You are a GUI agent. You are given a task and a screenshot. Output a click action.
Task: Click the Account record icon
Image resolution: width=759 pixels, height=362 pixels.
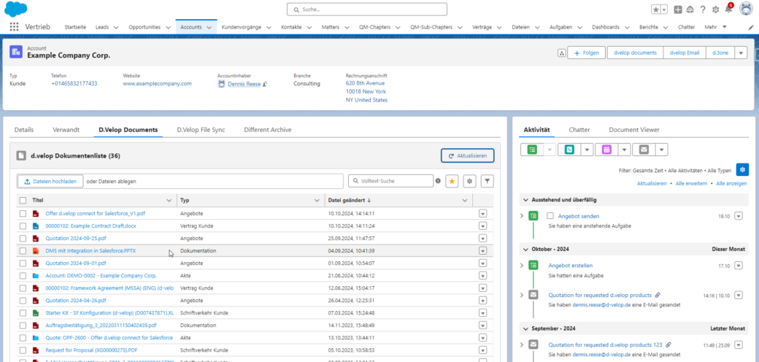click(16, 53)
